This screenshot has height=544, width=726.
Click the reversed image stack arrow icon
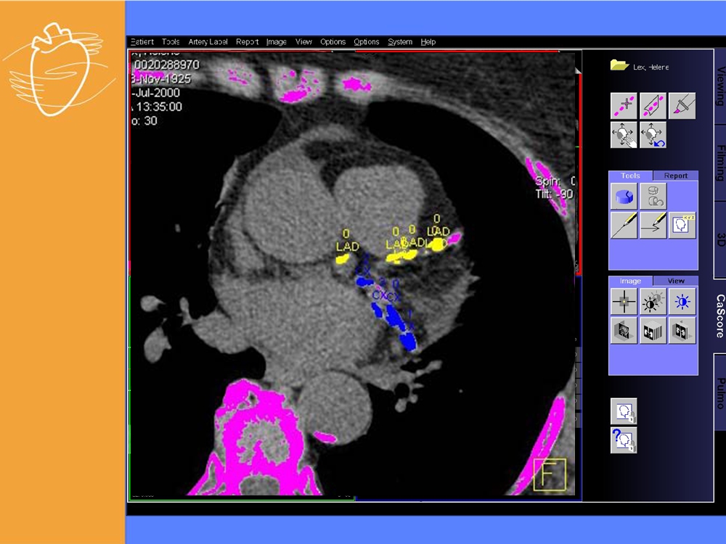(x=682, y=330)
